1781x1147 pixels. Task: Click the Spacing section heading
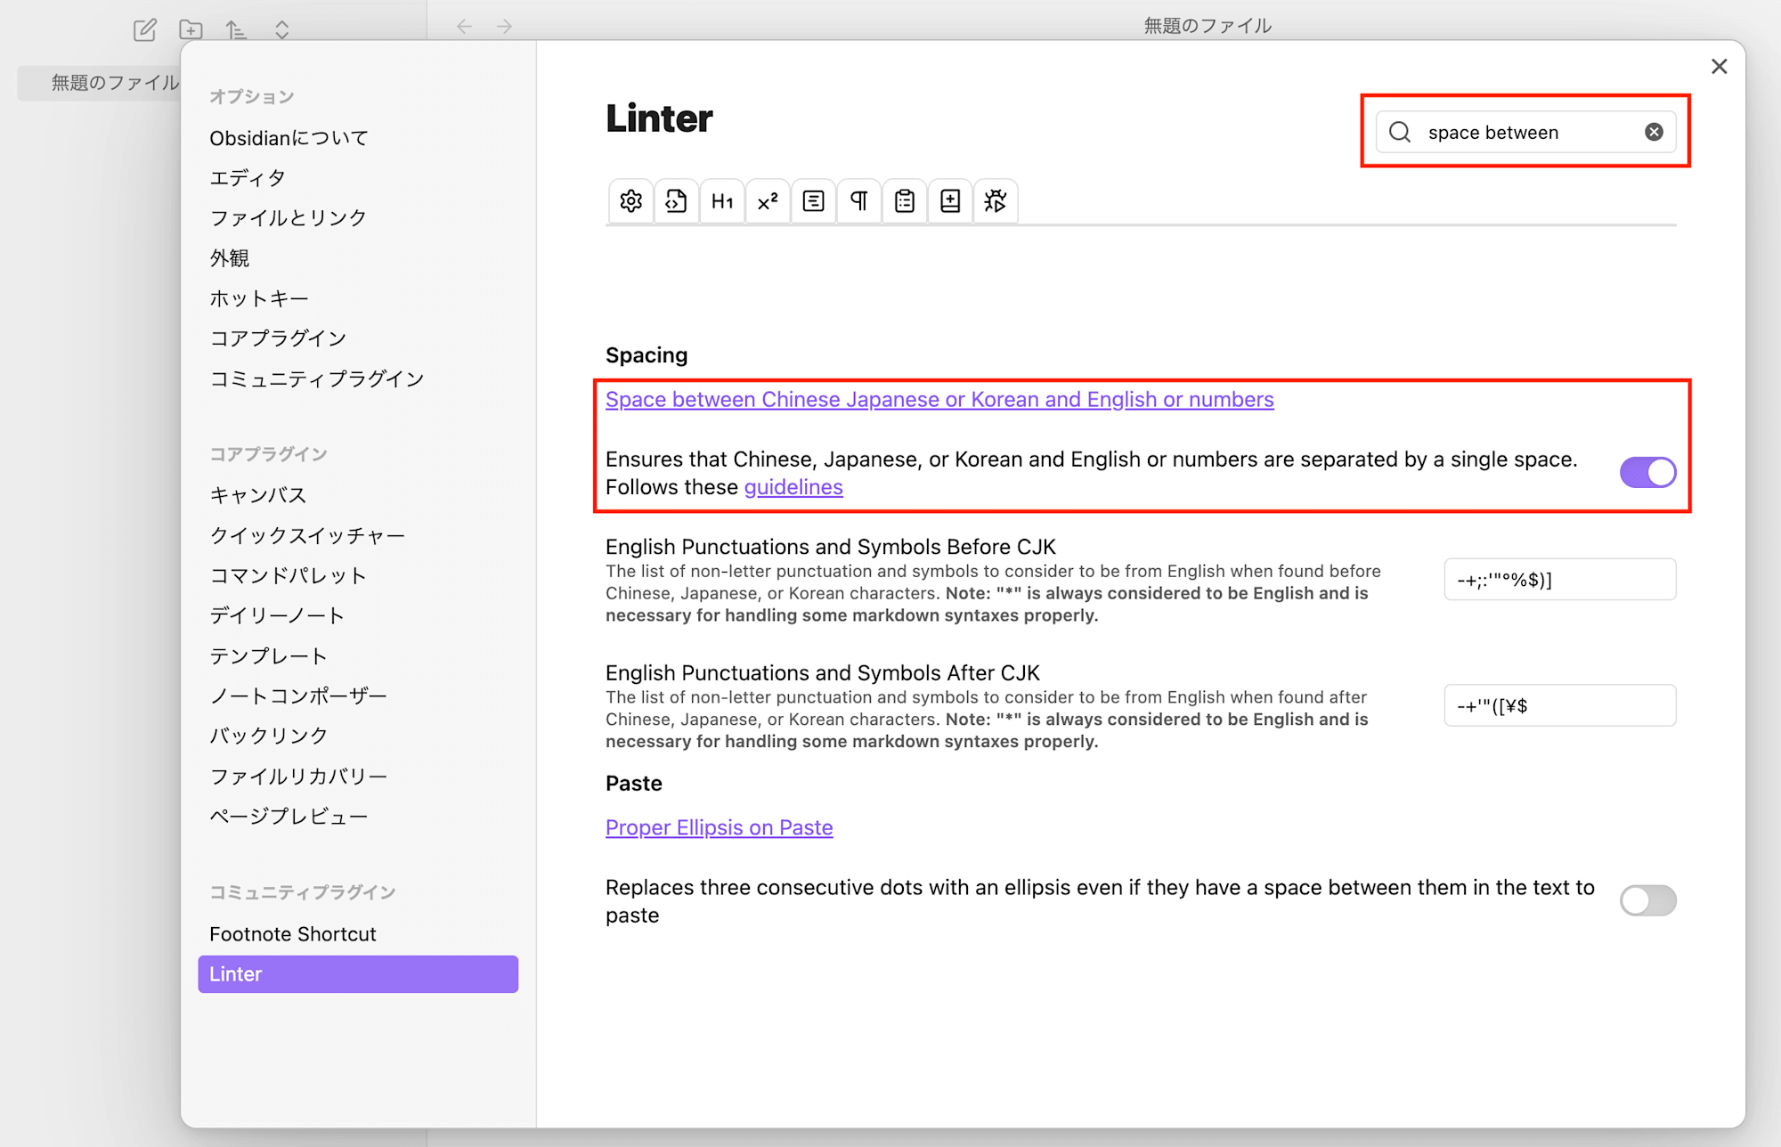pos(647,355)
